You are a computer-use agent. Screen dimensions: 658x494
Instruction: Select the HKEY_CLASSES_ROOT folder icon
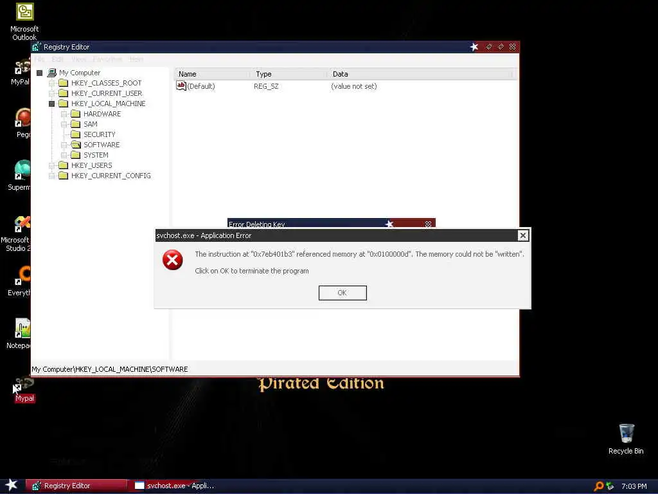tap(64, 83)
